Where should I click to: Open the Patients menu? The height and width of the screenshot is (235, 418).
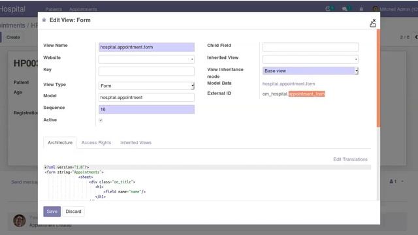(x=54, y=9)
